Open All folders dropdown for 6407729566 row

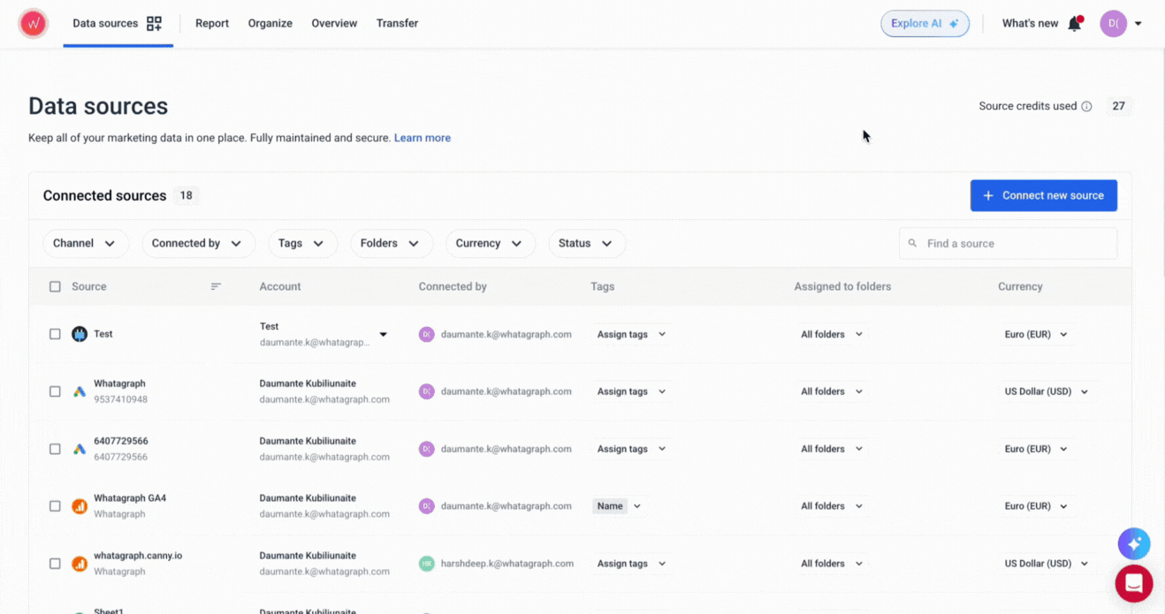tap(832, 449)
